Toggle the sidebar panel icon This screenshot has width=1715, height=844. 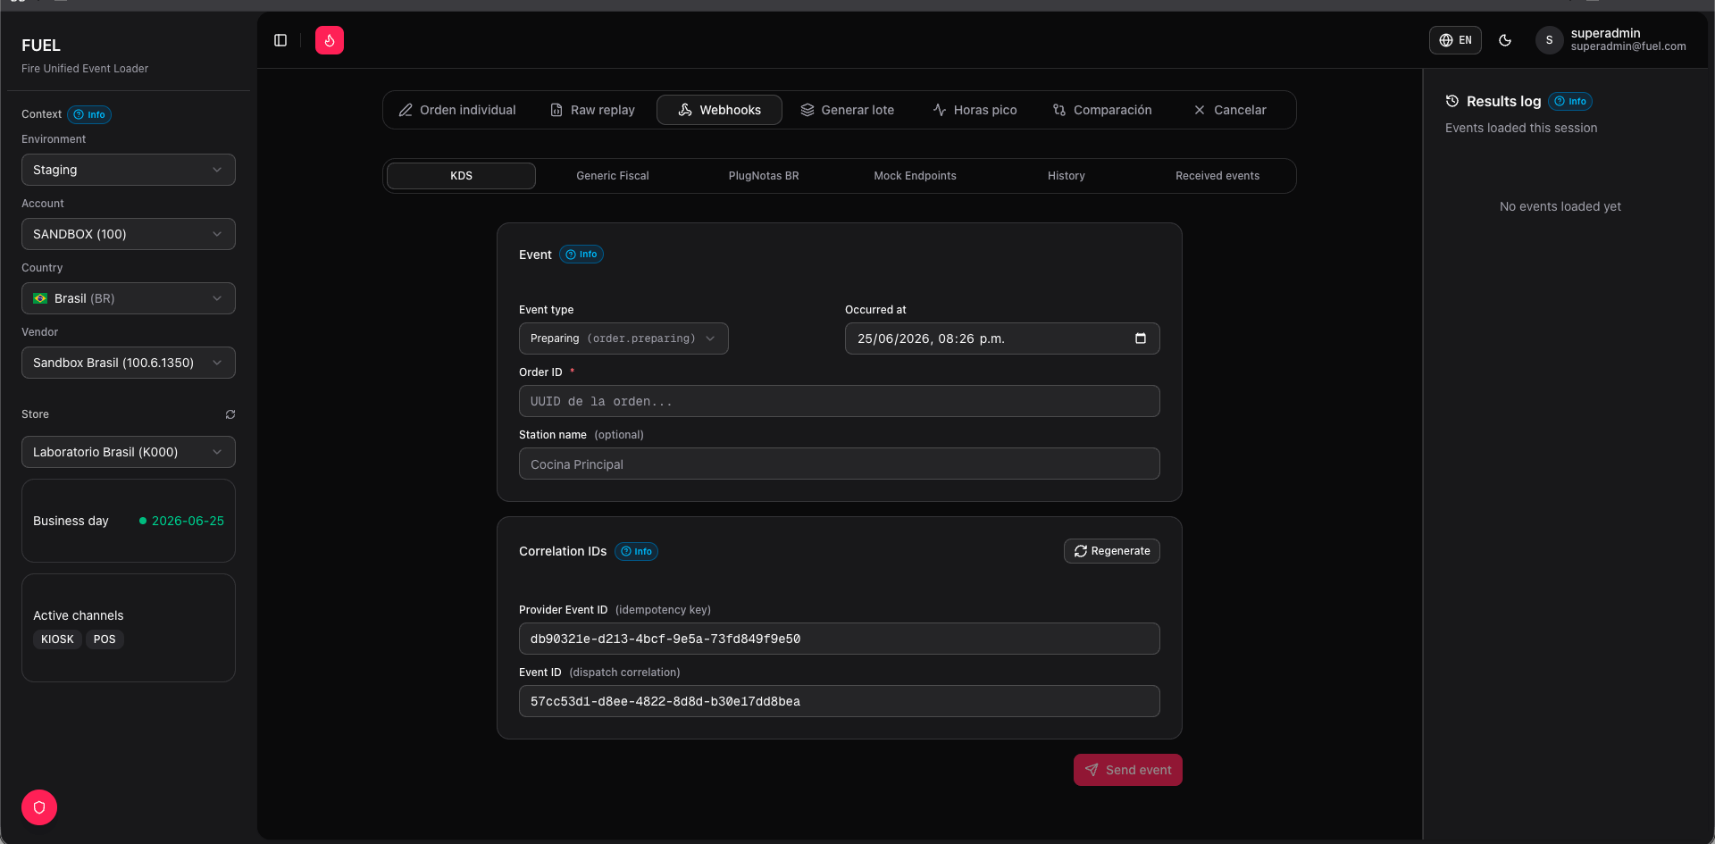pos(280,40)
